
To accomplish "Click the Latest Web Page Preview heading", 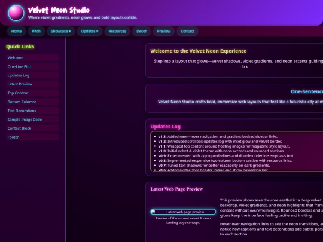I will [x=176, y=189].
